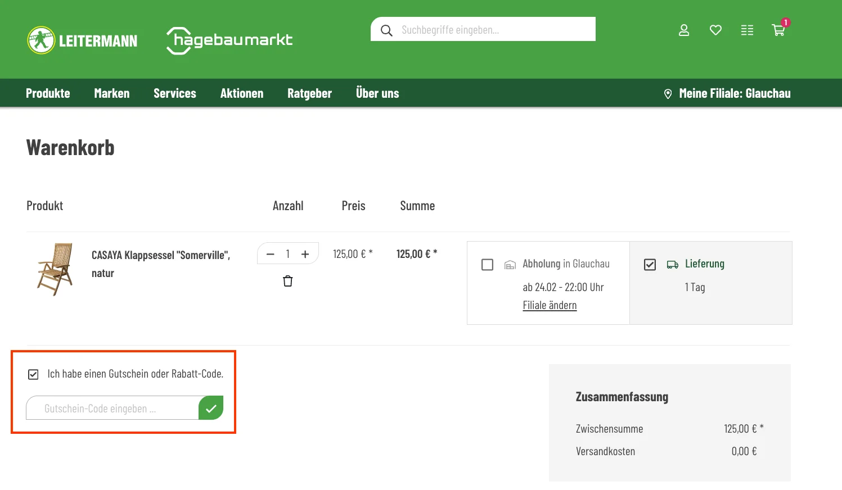Screen dimensions: 842x490
Task: Select the Ratgeber menu item
Action: coord(309,93)
